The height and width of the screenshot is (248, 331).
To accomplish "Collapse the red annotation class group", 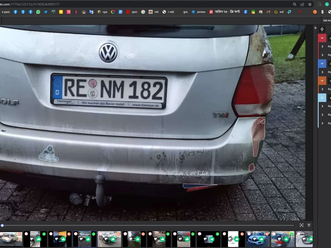I will (322, 38).
